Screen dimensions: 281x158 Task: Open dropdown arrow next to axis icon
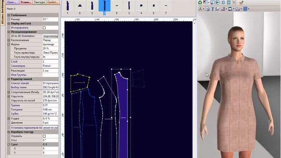click(x=204, y=9)
